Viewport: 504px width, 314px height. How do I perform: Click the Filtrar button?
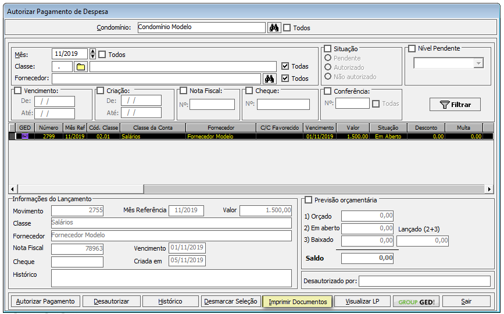[x=455, y=105]
